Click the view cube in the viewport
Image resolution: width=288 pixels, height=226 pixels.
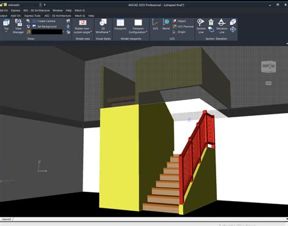[x=269, y=67]
